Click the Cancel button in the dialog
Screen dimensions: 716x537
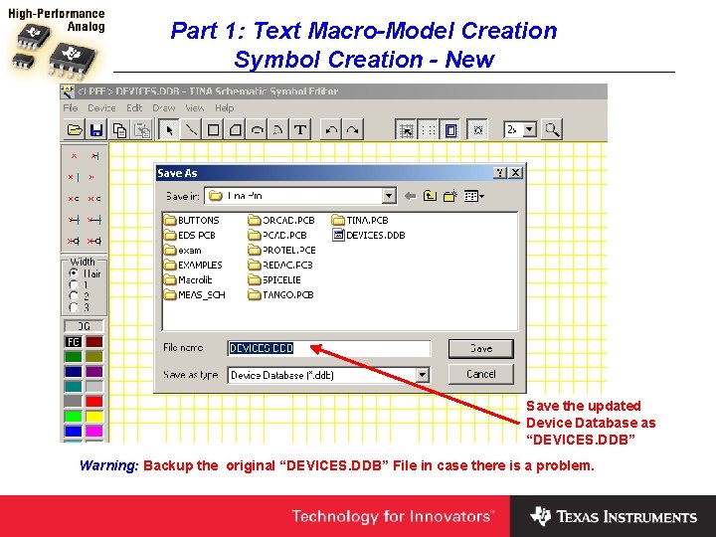coord(481,374)
